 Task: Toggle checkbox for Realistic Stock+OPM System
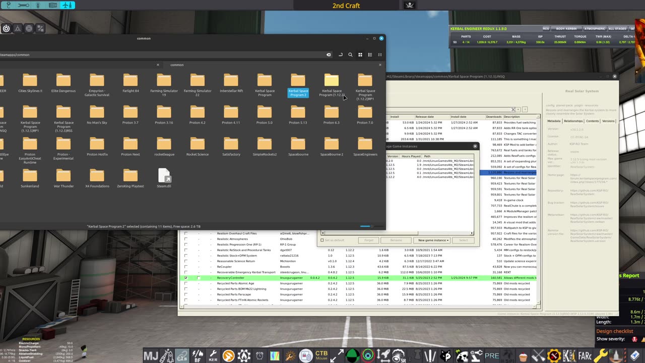pos(186,256)
